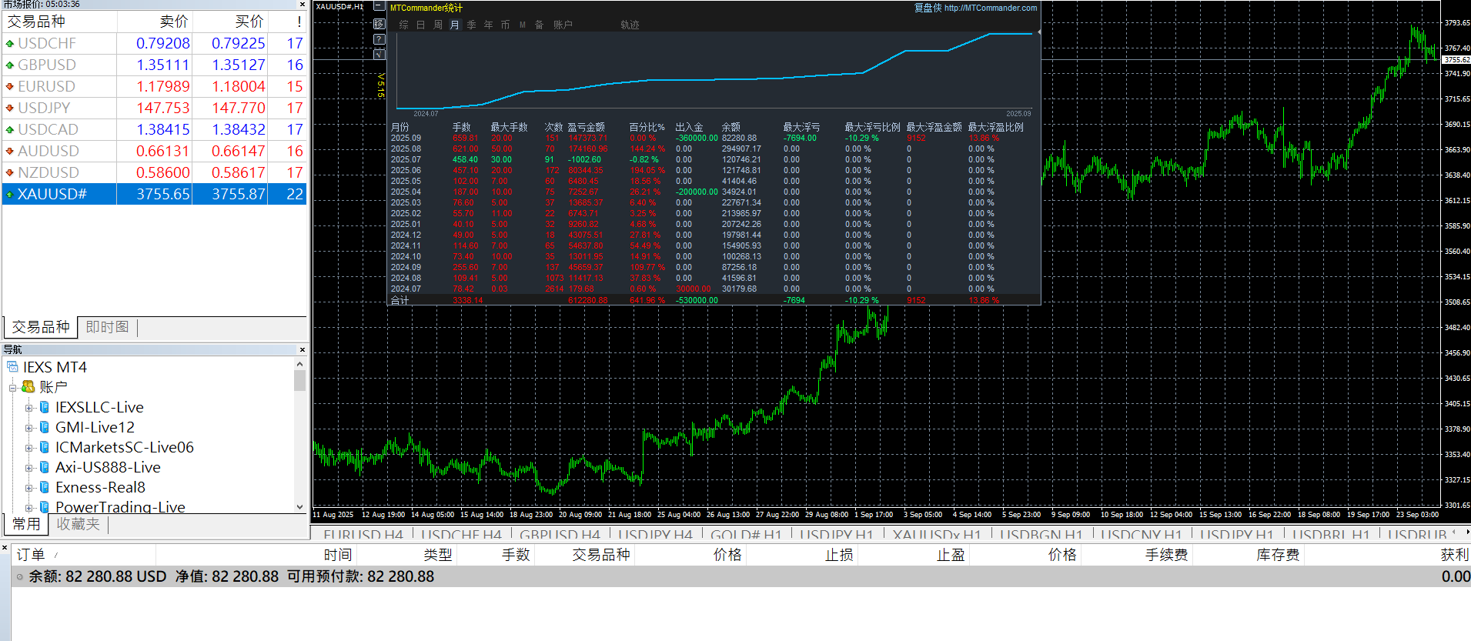Open the 轨迹 track view
1471x641 pixels.
630,25
